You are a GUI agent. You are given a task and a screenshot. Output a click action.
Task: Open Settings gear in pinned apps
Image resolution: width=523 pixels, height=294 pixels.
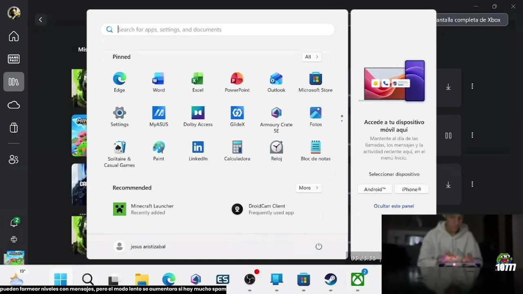pyautogui.click(x=119, y=116)
